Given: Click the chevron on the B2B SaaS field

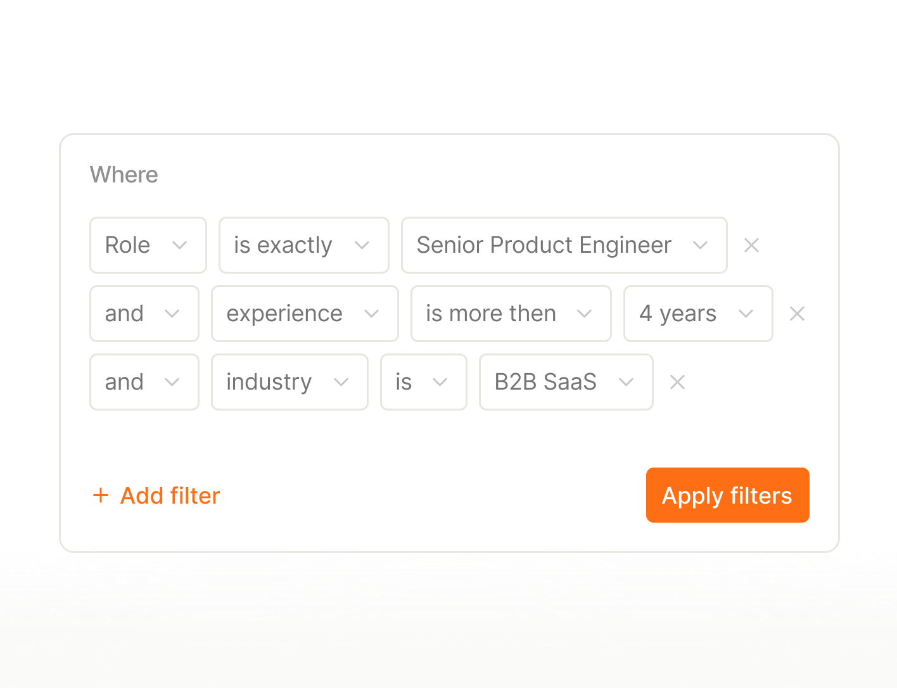Looking at the screenshot, I should (x=627, y=382).
